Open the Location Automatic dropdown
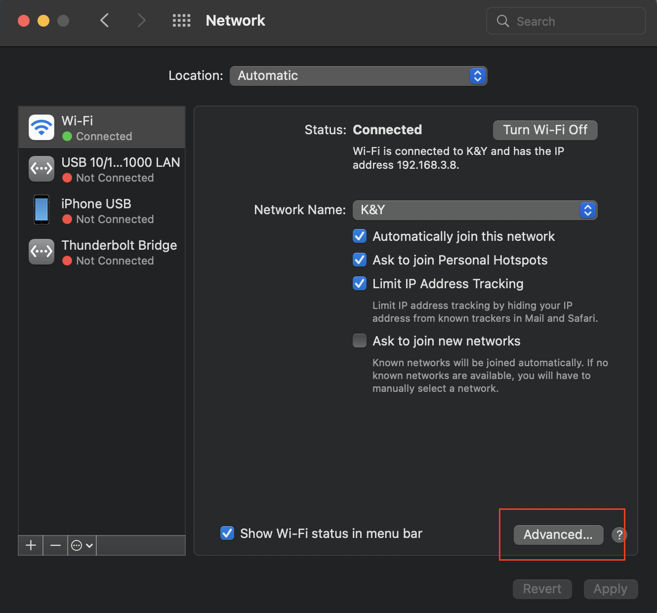 359,76
